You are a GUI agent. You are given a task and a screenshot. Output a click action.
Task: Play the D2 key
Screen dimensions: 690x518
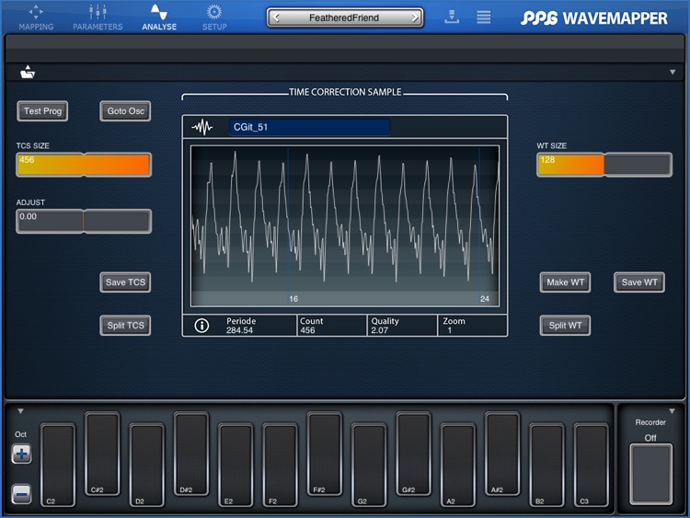tap(147, 465)
